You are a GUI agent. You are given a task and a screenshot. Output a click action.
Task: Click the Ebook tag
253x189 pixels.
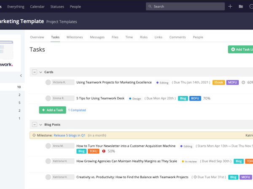tap(218, 82)
